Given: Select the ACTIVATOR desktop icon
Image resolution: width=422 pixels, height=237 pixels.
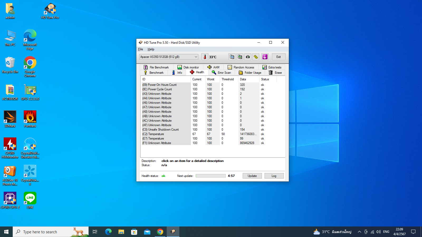Looking at the screenshot, I should click(x=10, y=92).
